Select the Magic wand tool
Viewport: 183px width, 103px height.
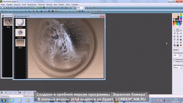click(x=178, y=33)
